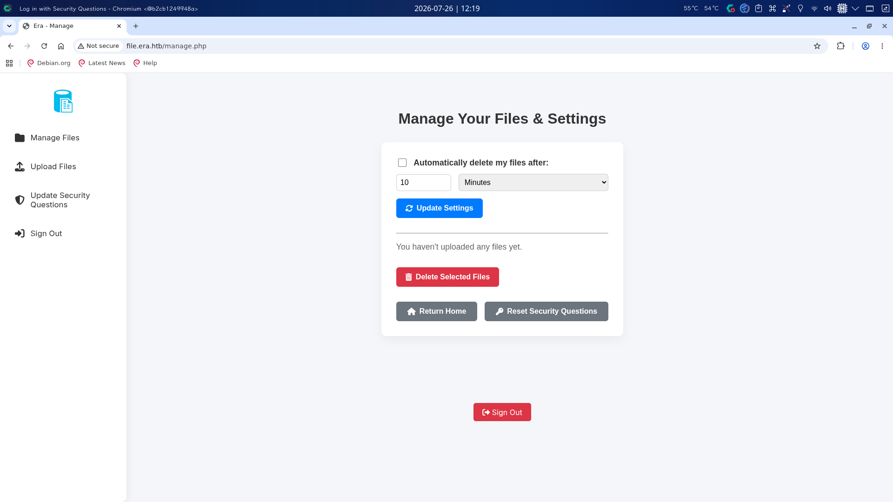This screenshot has height=502, width=893.
Task: Click Reset Security Questions button
Action: pos(546,311)
